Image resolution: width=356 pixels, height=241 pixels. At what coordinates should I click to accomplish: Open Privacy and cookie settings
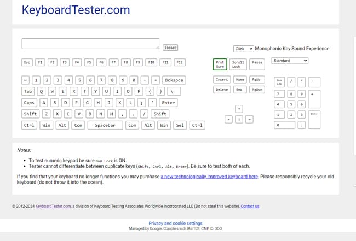(x=175, y=223)
